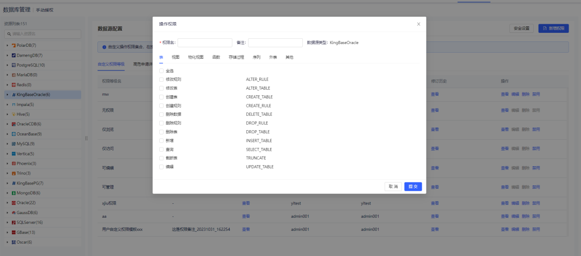Focus the 权限名 input field
This screenshot has width=581, height=256.
pos(205,42)
